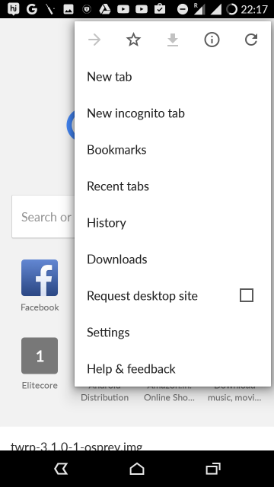The image size is (274, 487).
Task: Tap the Android back navigation button
Action: (x=61, y=469)
